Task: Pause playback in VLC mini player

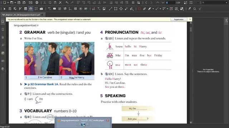Action: tap(83, 124)
